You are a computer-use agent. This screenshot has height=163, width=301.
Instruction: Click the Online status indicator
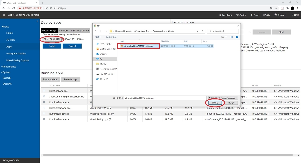241,15
